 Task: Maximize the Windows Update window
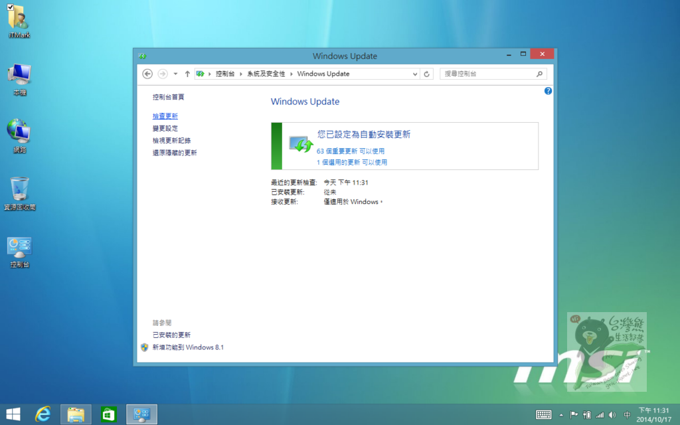click(523, 54)
